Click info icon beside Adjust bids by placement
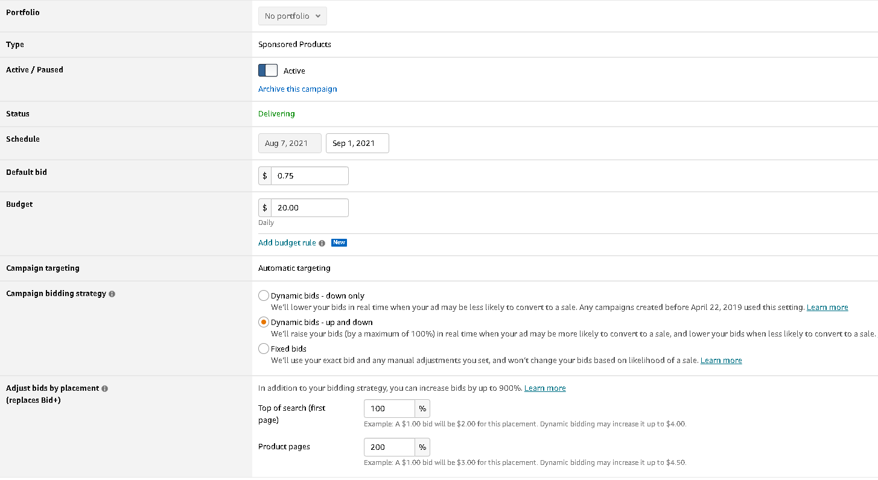 (104, 389)
